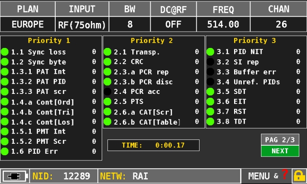The width and height of the screenshot is (307, 184).
Task: Open the BW header menu
Action: pyautogui.click(x=130, y=9)
